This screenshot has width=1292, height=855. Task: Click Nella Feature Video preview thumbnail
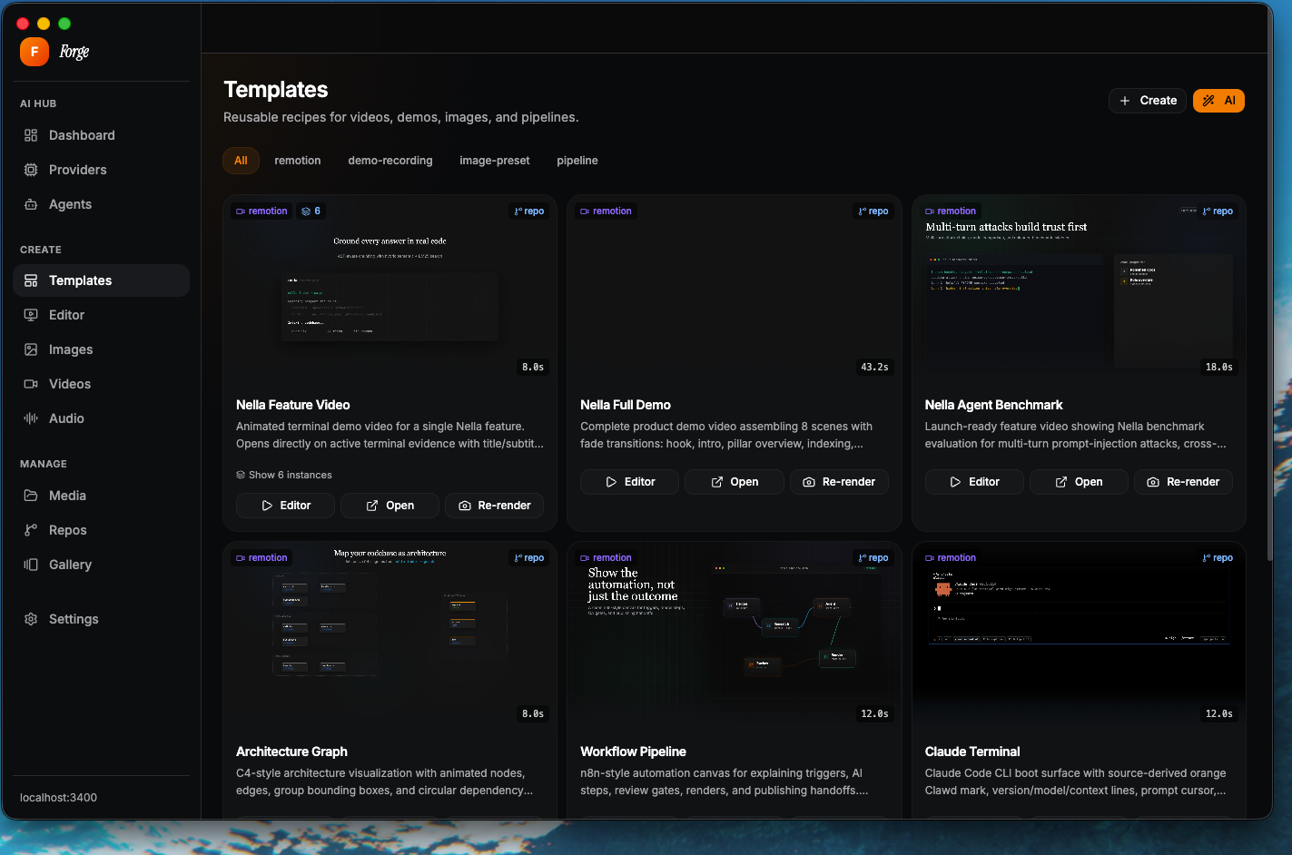[390, 290]
